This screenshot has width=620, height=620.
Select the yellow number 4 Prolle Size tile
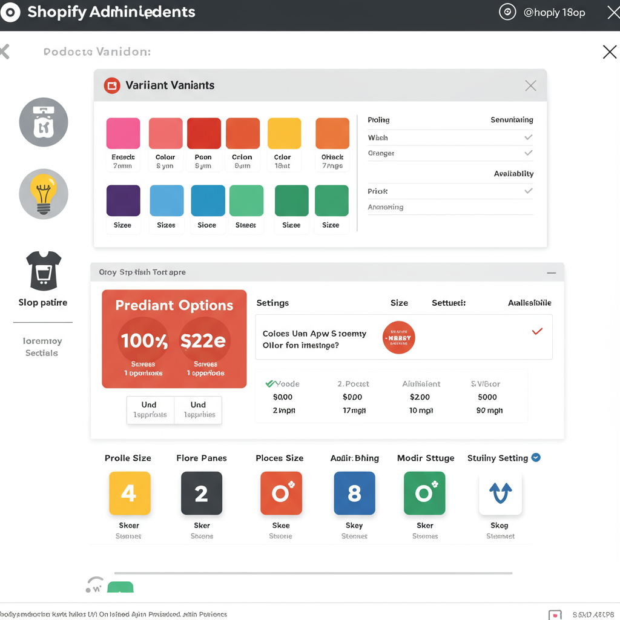pos(129,493)
